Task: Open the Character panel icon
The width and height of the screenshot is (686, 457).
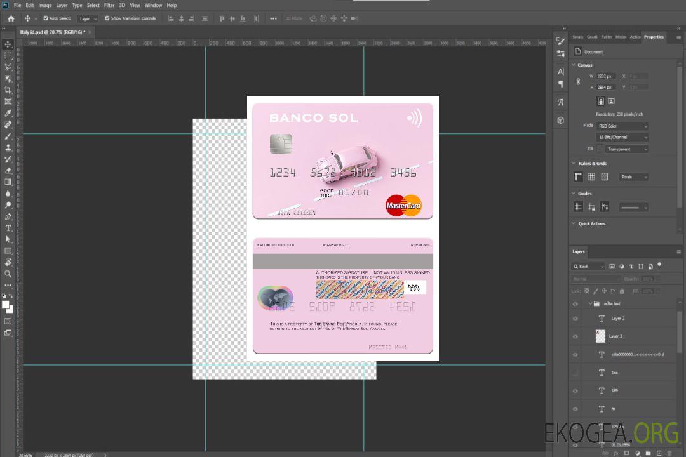Action: pos(560,72)
